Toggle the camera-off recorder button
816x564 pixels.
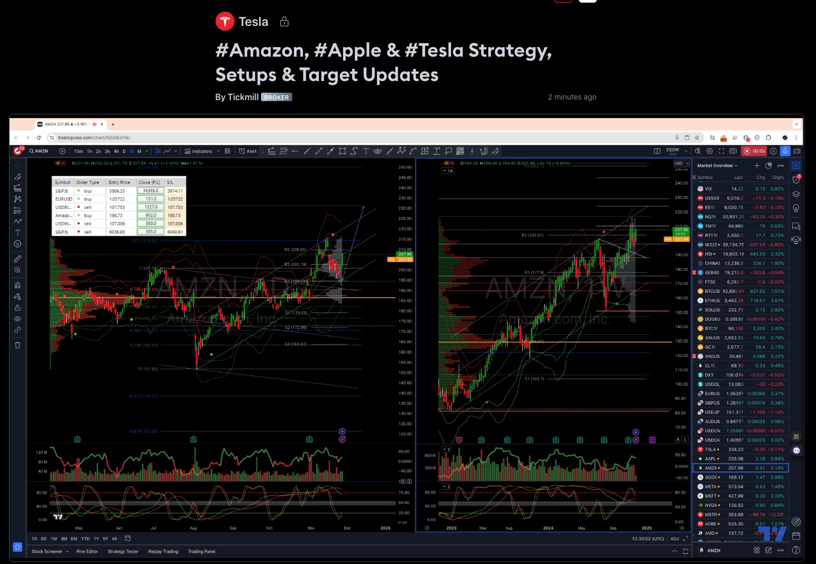pos(797,151)
